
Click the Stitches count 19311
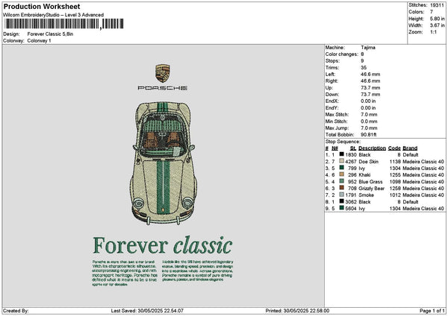coord(437,5)
